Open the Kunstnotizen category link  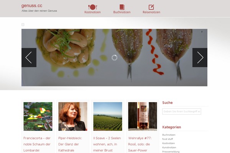[169, 147]
